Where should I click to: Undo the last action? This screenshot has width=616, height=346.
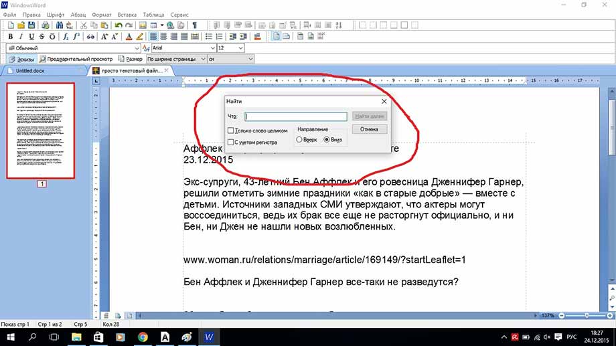point(119,25)
